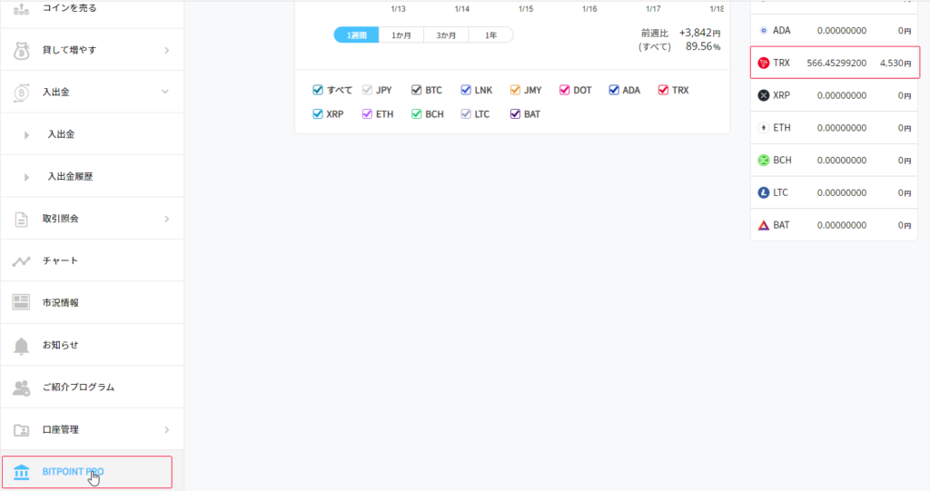930x491 pixels.
Task: Select the 1年 period tab
Action: [490, 35]
